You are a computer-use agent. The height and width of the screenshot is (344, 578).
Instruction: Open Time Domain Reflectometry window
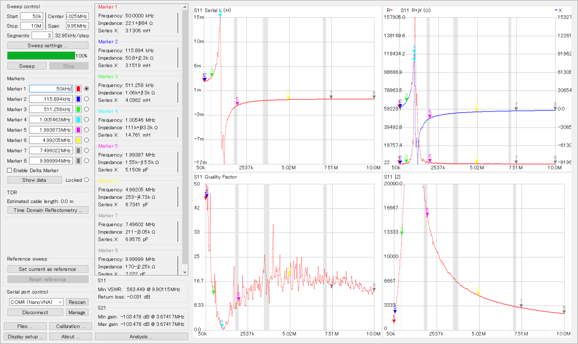click(48, 210)
